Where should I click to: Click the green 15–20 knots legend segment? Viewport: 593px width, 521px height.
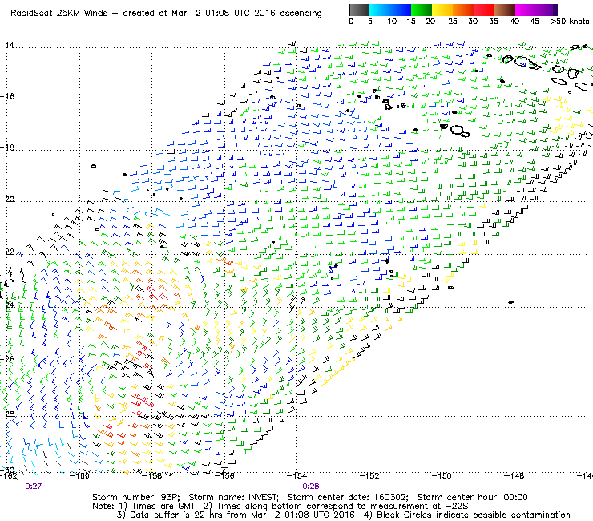click(x=422, y=10)
